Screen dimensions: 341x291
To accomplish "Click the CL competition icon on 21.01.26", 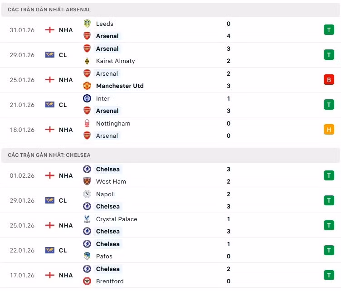I will pyautogui.click(x=50, y=105).
